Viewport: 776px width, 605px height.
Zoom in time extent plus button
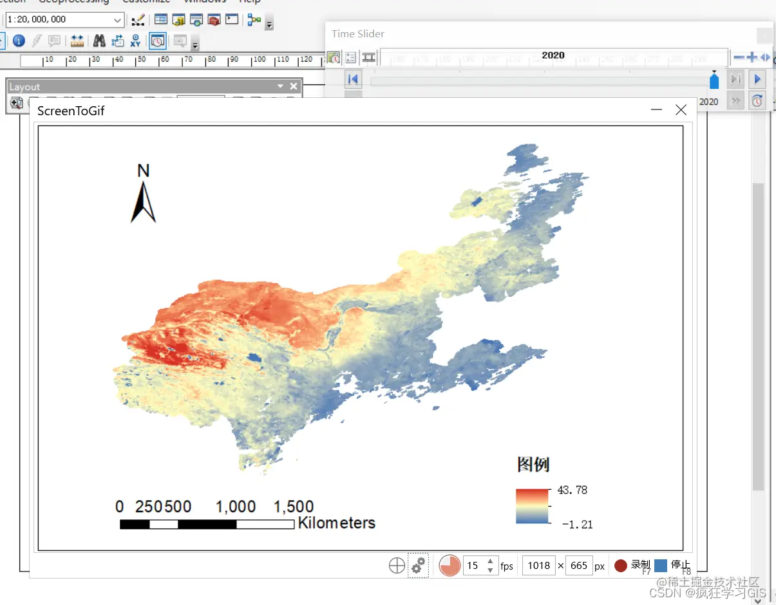point(752,58)
